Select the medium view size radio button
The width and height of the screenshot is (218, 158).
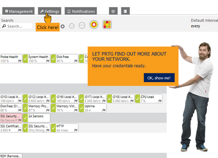click(82, 25)
